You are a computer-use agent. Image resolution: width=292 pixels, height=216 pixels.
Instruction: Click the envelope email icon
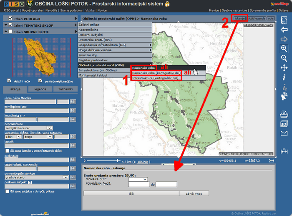[284, 133]
